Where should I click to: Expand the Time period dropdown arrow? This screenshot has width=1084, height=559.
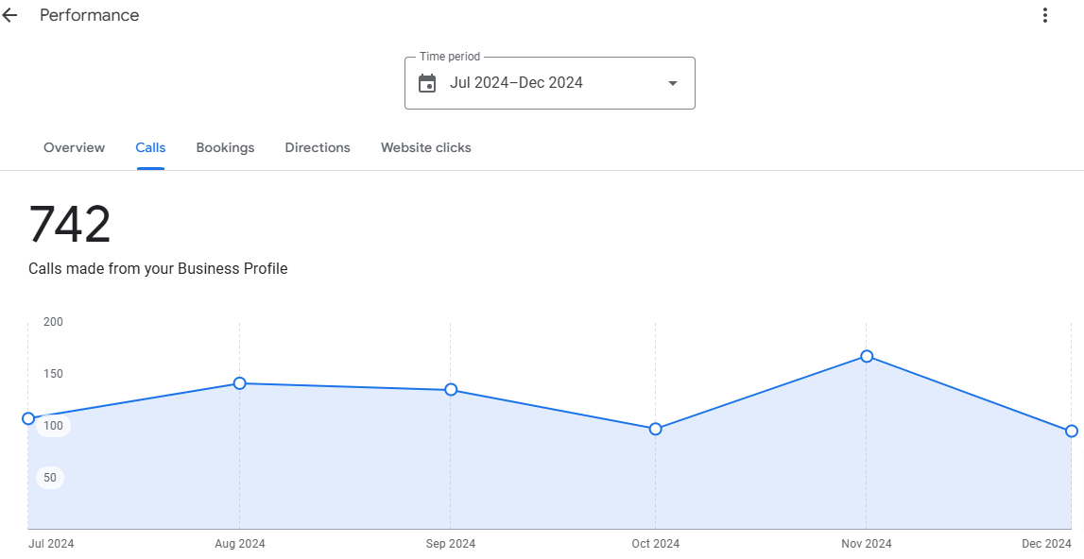point(673,83)
